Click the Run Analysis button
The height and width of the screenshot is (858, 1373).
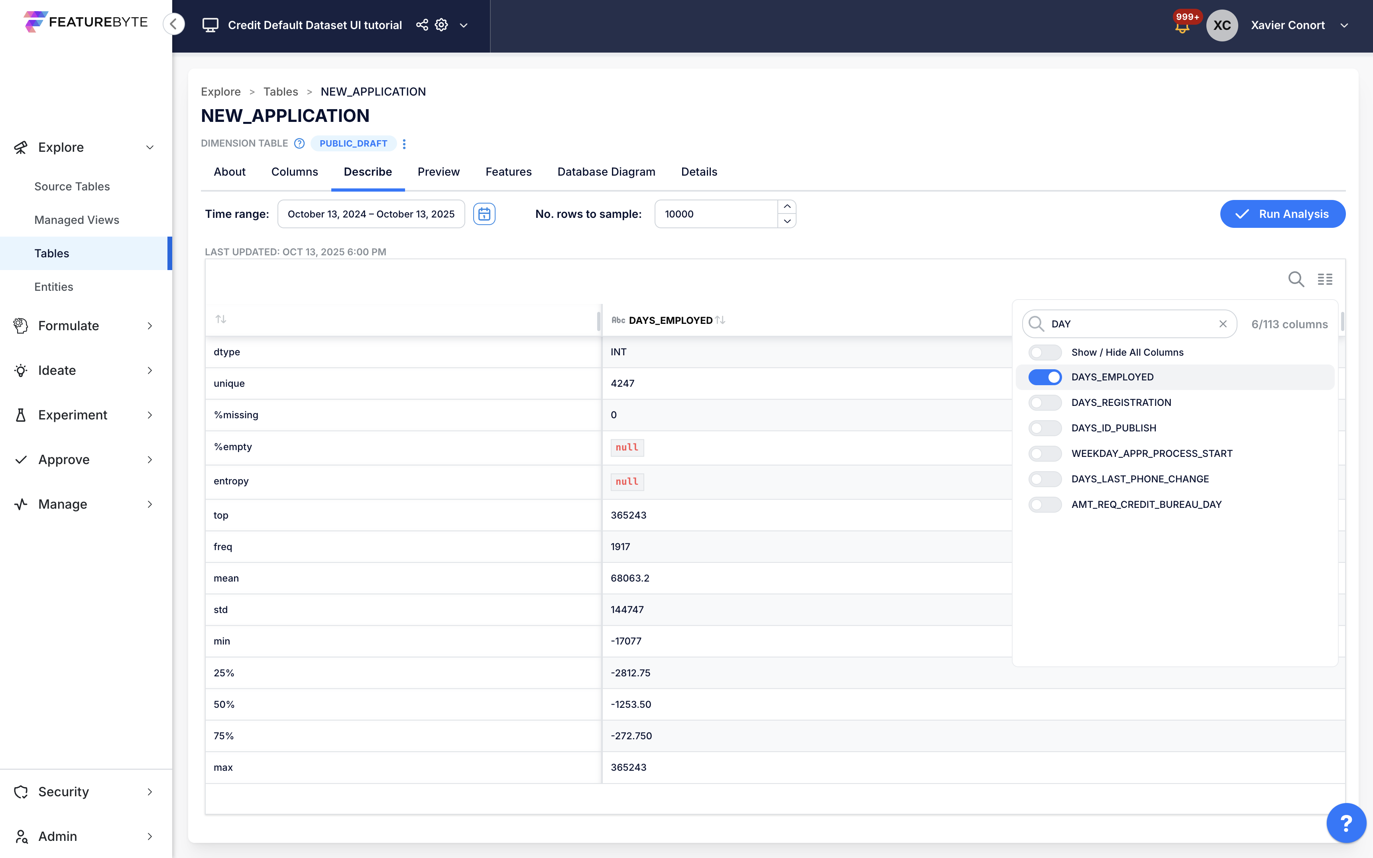[1282, 214]
